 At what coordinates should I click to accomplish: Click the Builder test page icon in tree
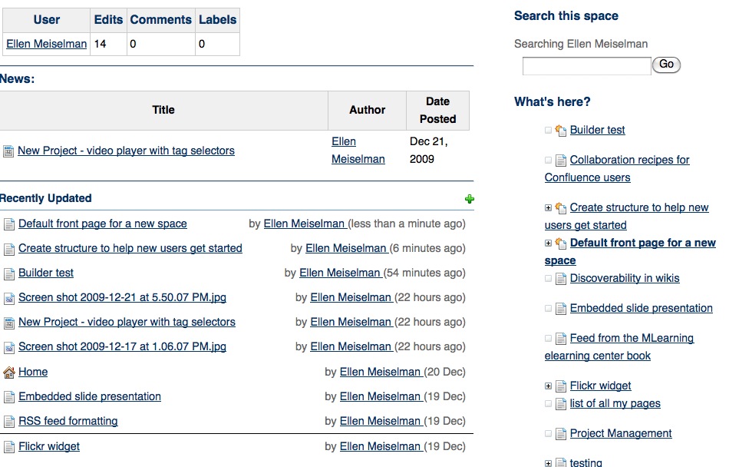click(560, 131)
